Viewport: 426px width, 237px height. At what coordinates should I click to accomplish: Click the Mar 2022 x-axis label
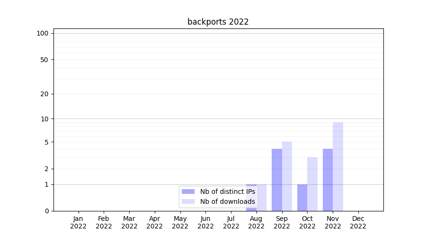pos(129,222)
